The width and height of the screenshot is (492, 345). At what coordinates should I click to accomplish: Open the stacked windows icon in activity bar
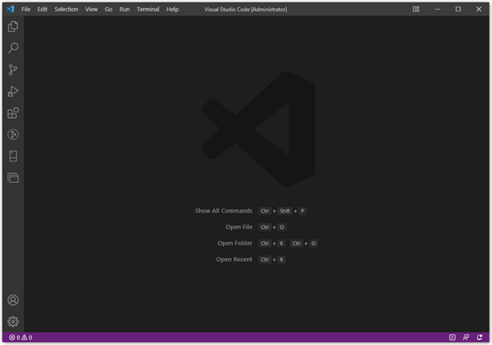pyautogui.click(x=12, y=177)
